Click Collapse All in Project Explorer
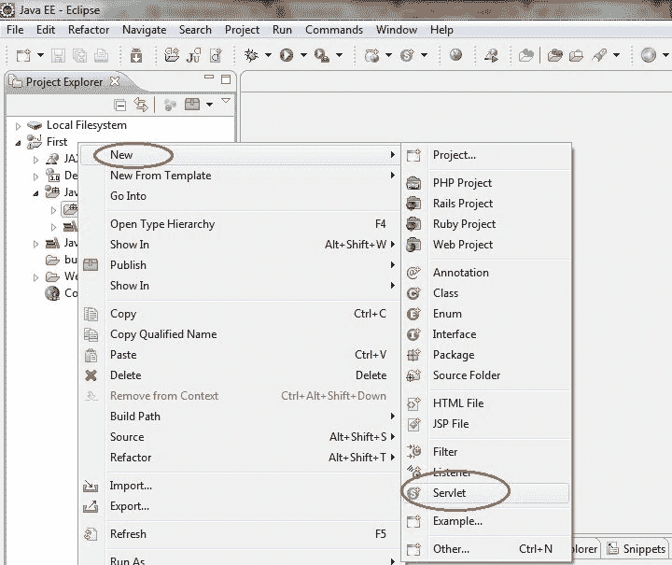This screenshot has height=565, width=672. pos(120,105)
